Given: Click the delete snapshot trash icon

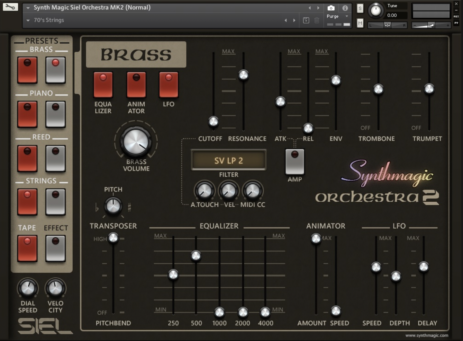Looking at the screenshot, I should pos(317,20).
